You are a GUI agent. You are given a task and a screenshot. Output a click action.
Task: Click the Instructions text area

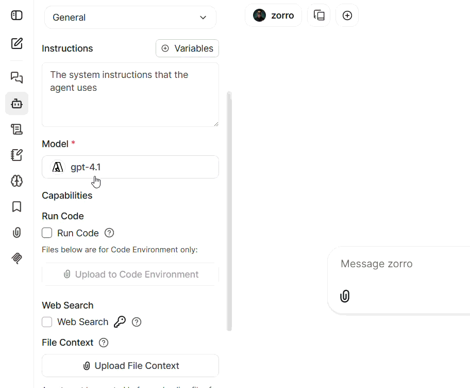click(130, 95)
